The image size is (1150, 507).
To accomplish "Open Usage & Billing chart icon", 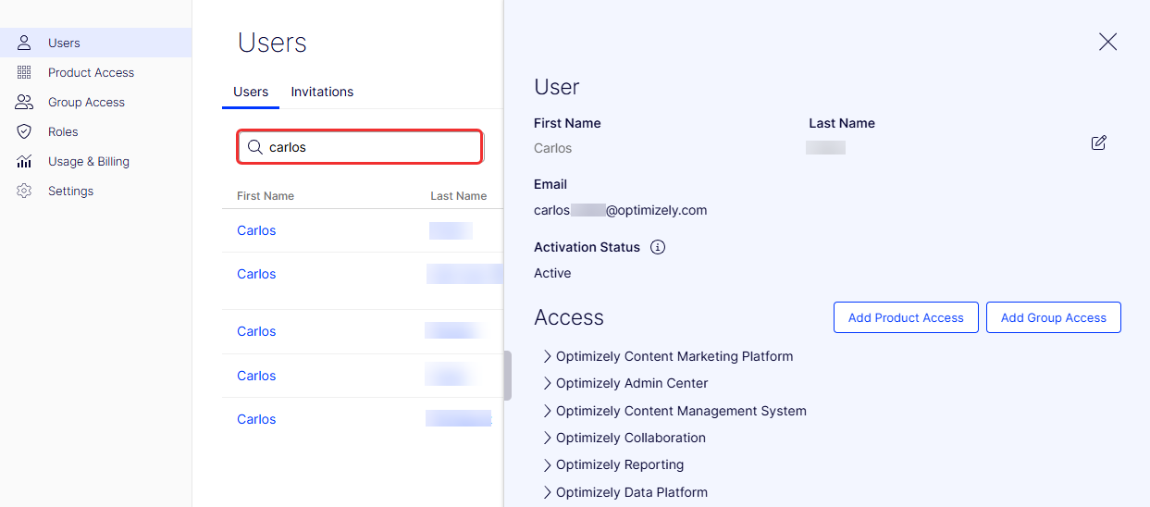I will 25,161.
